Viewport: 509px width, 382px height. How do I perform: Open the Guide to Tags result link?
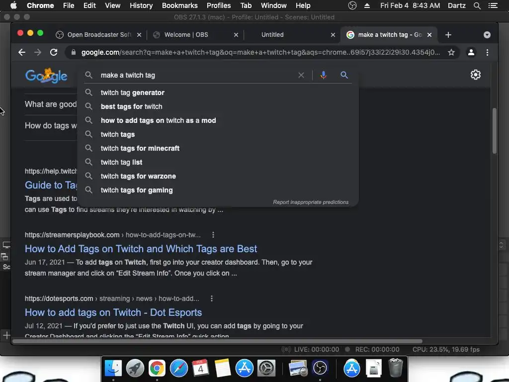tap(51, 185)
